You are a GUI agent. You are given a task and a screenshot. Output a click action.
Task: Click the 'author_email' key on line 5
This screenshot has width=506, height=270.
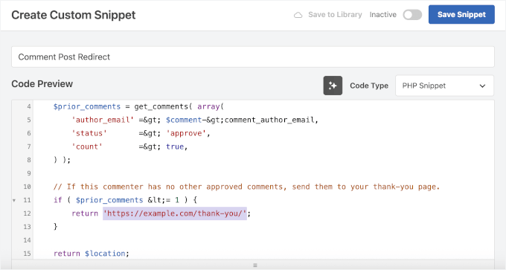coord(103,120)
